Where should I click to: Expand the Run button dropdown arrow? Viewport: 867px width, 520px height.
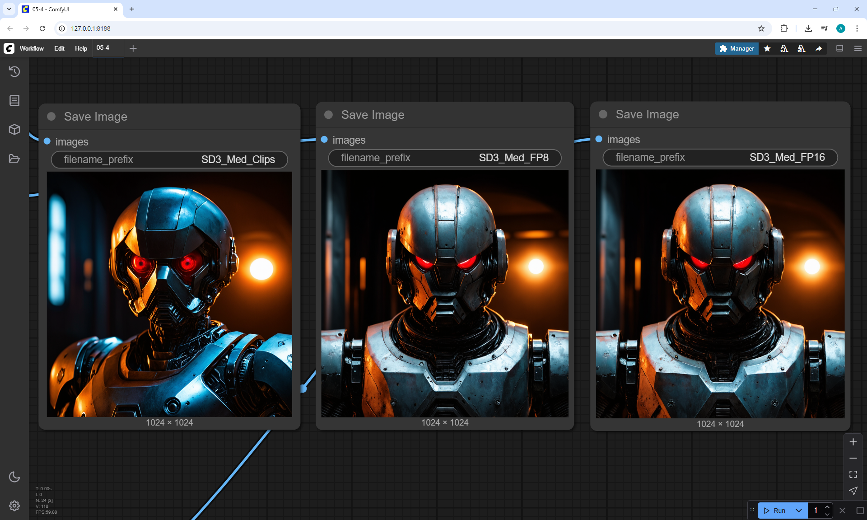(798, 511)
